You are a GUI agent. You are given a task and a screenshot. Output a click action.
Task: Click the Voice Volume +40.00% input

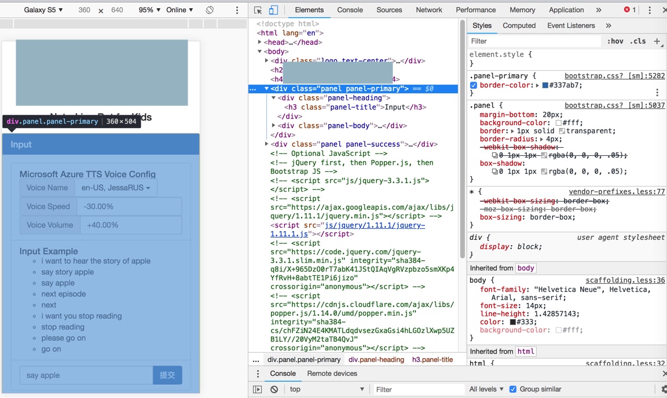pyautogui.click(x=131, y=225)
